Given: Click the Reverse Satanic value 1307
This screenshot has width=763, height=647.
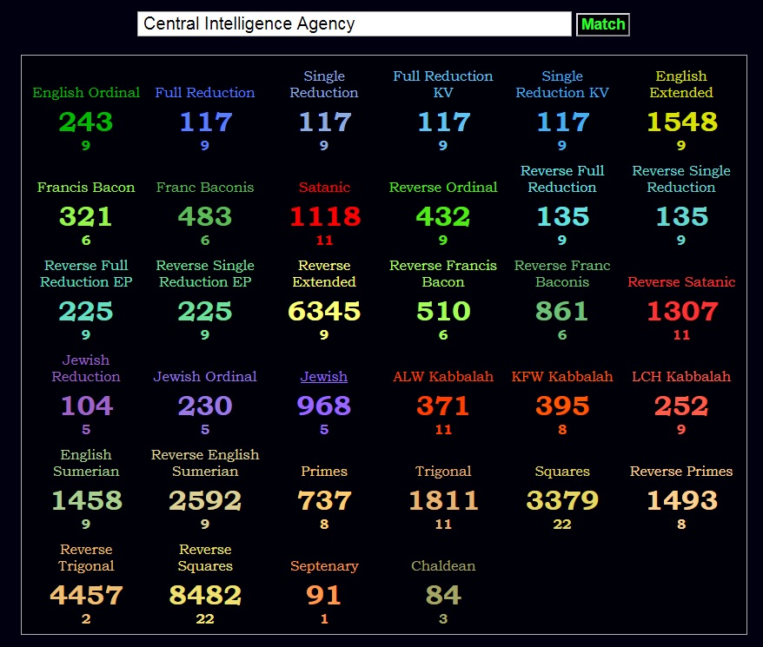Looking at the screenshot, I should click(682, 311).
